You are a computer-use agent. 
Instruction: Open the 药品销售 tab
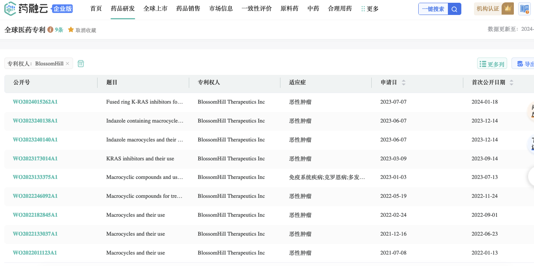[188, 9]
